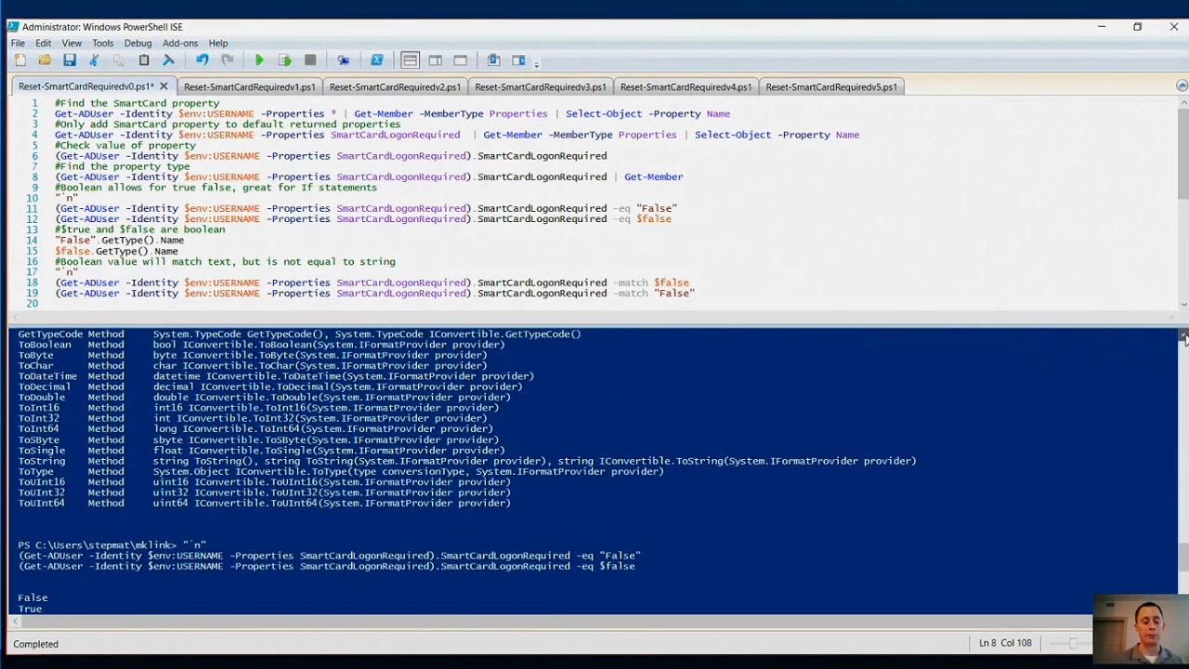Viewport: 1189px width, 669px height.
Task: Click the Ln 8 Col 108 status indicator
Action: [1004, 643]
